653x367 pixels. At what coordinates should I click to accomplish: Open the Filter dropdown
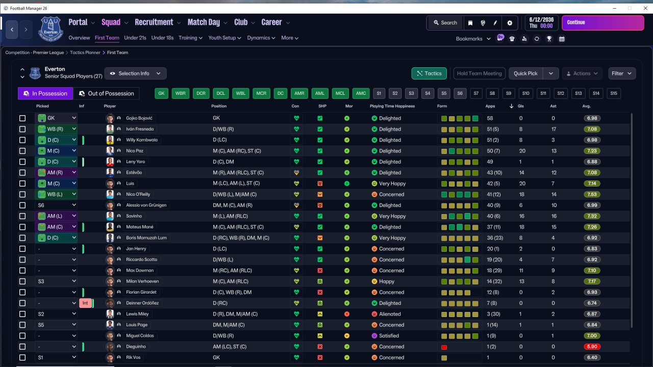pyautogui.click(x=622, y=73)
